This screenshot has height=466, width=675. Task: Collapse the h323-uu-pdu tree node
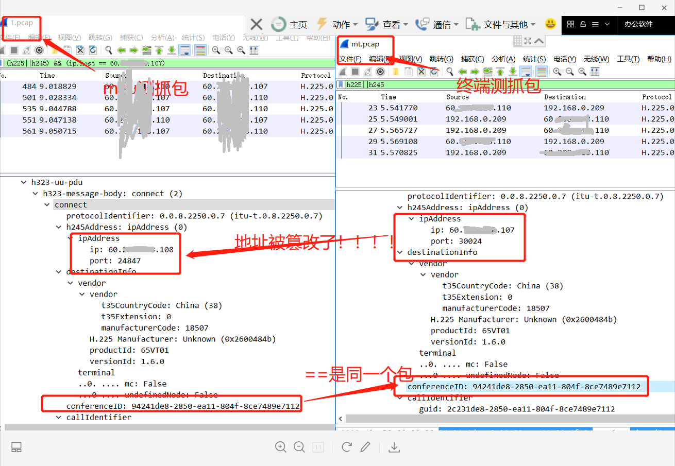pos(23,182)
